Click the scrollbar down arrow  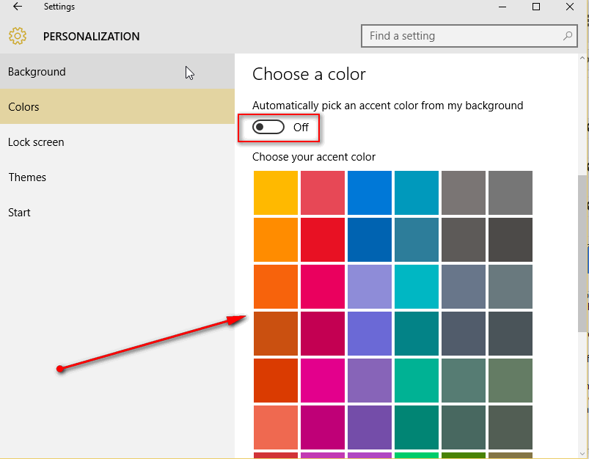[x=582, y=453]
